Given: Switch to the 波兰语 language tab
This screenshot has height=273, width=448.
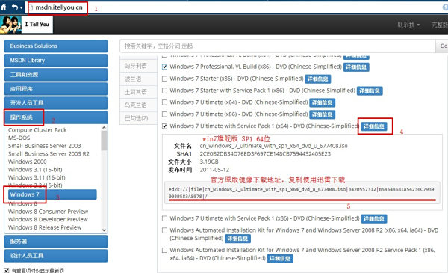Looking at the screenshot, I should (x=138, y=79).
